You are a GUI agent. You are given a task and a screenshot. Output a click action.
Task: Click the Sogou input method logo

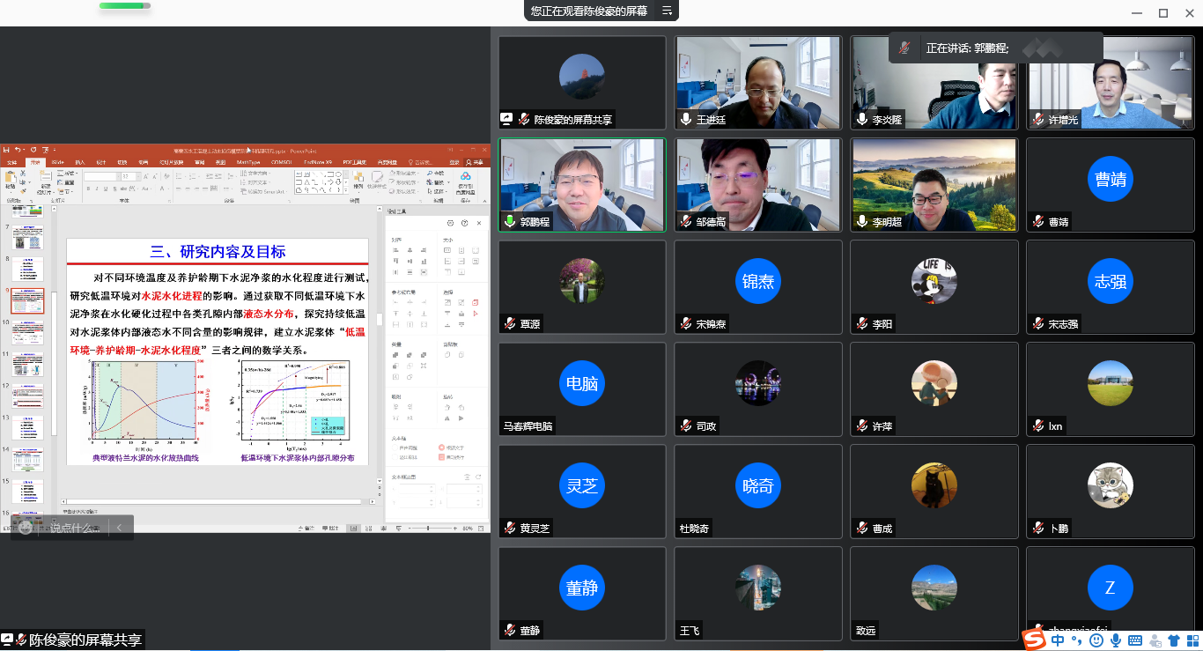tap(1036, 639)
